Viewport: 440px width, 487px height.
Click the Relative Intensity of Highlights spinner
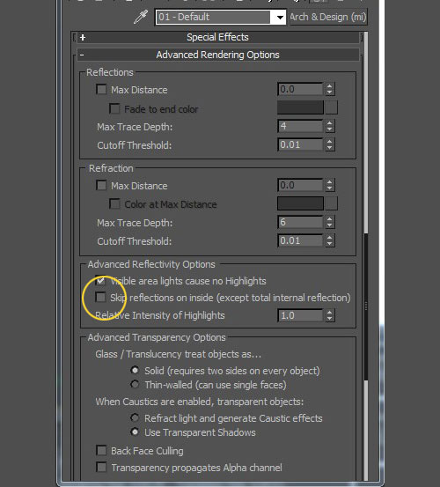click(330, 315)
